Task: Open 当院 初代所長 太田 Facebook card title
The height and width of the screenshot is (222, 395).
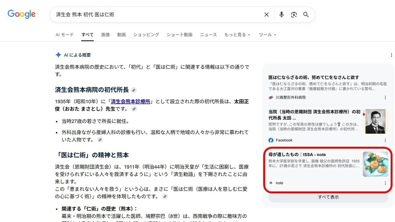Action: [x=315, y=114]
